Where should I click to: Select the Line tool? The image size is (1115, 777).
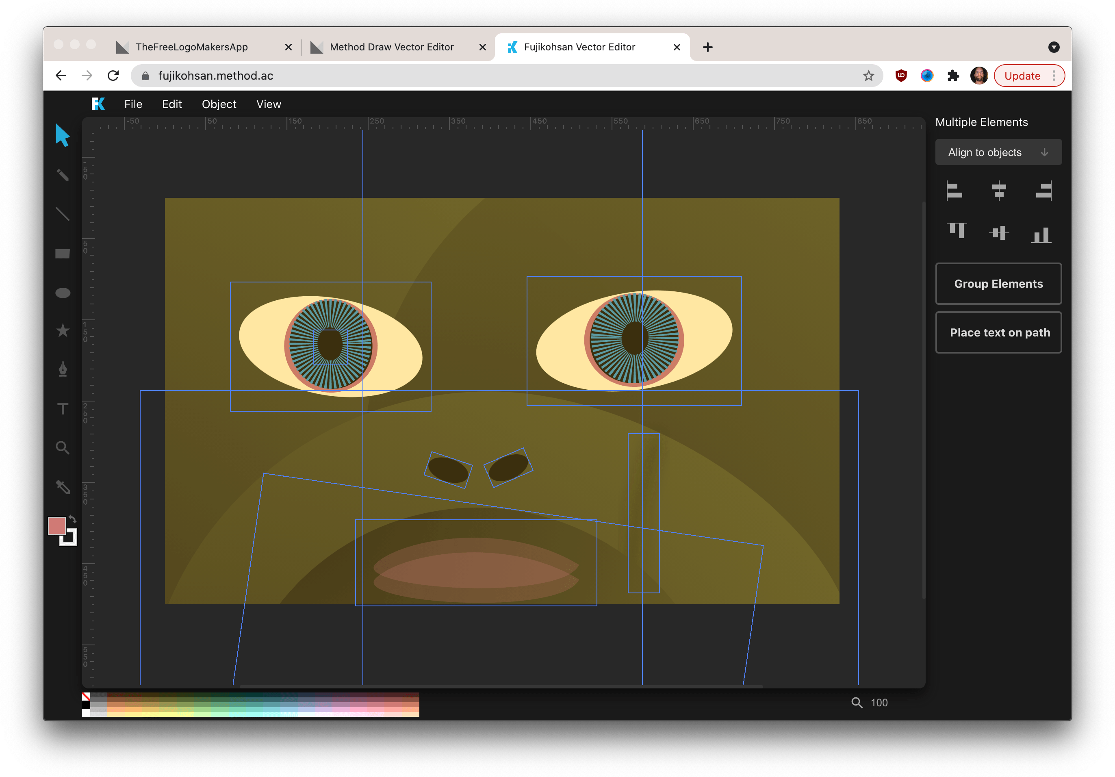pyautogui.click(x=62, y=214)
